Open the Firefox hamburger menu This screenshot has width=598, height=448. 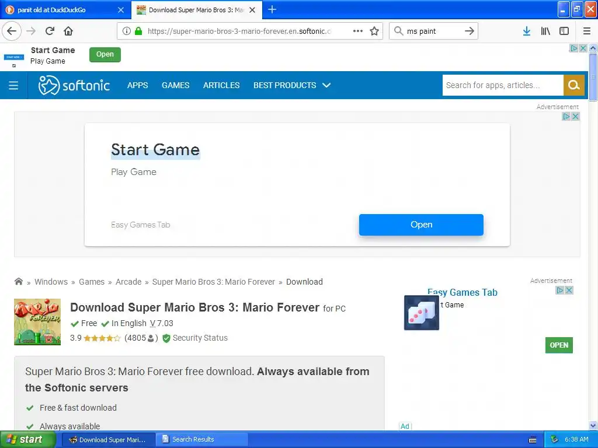587,31
